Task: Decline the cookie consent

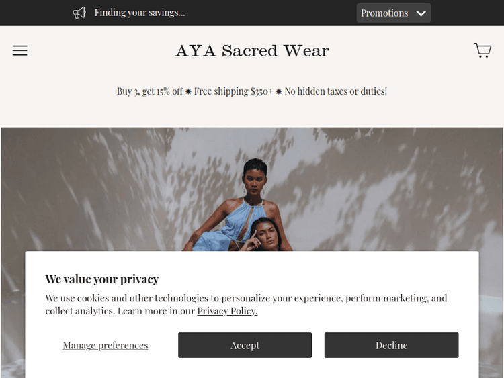Action: (391, 345)
